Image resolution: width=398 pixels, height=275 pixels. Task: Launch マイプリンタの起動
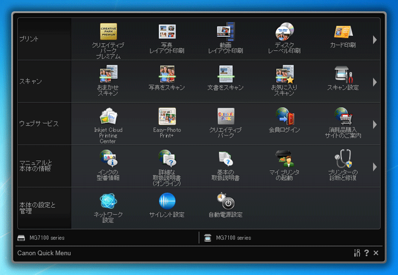tap(284, 158)
